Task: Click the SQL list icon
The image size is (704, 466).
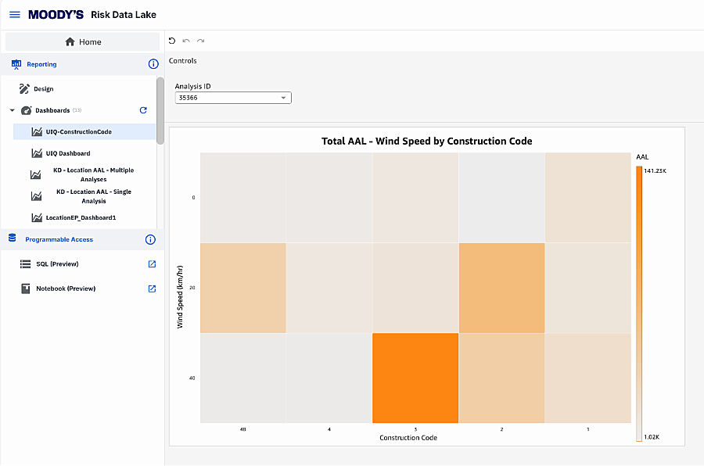Action: [x=26, y=264]
